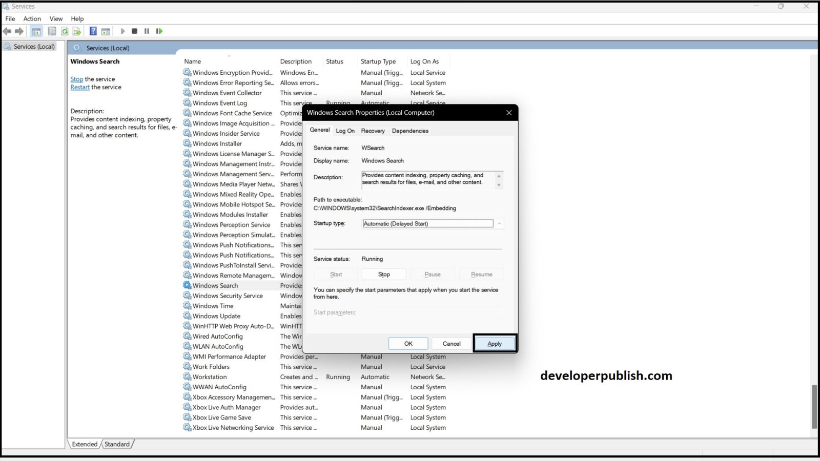Click the Properties icon in the toolbar
The image size is (820, 461).
pyautogui.click(x=52, y=31)
